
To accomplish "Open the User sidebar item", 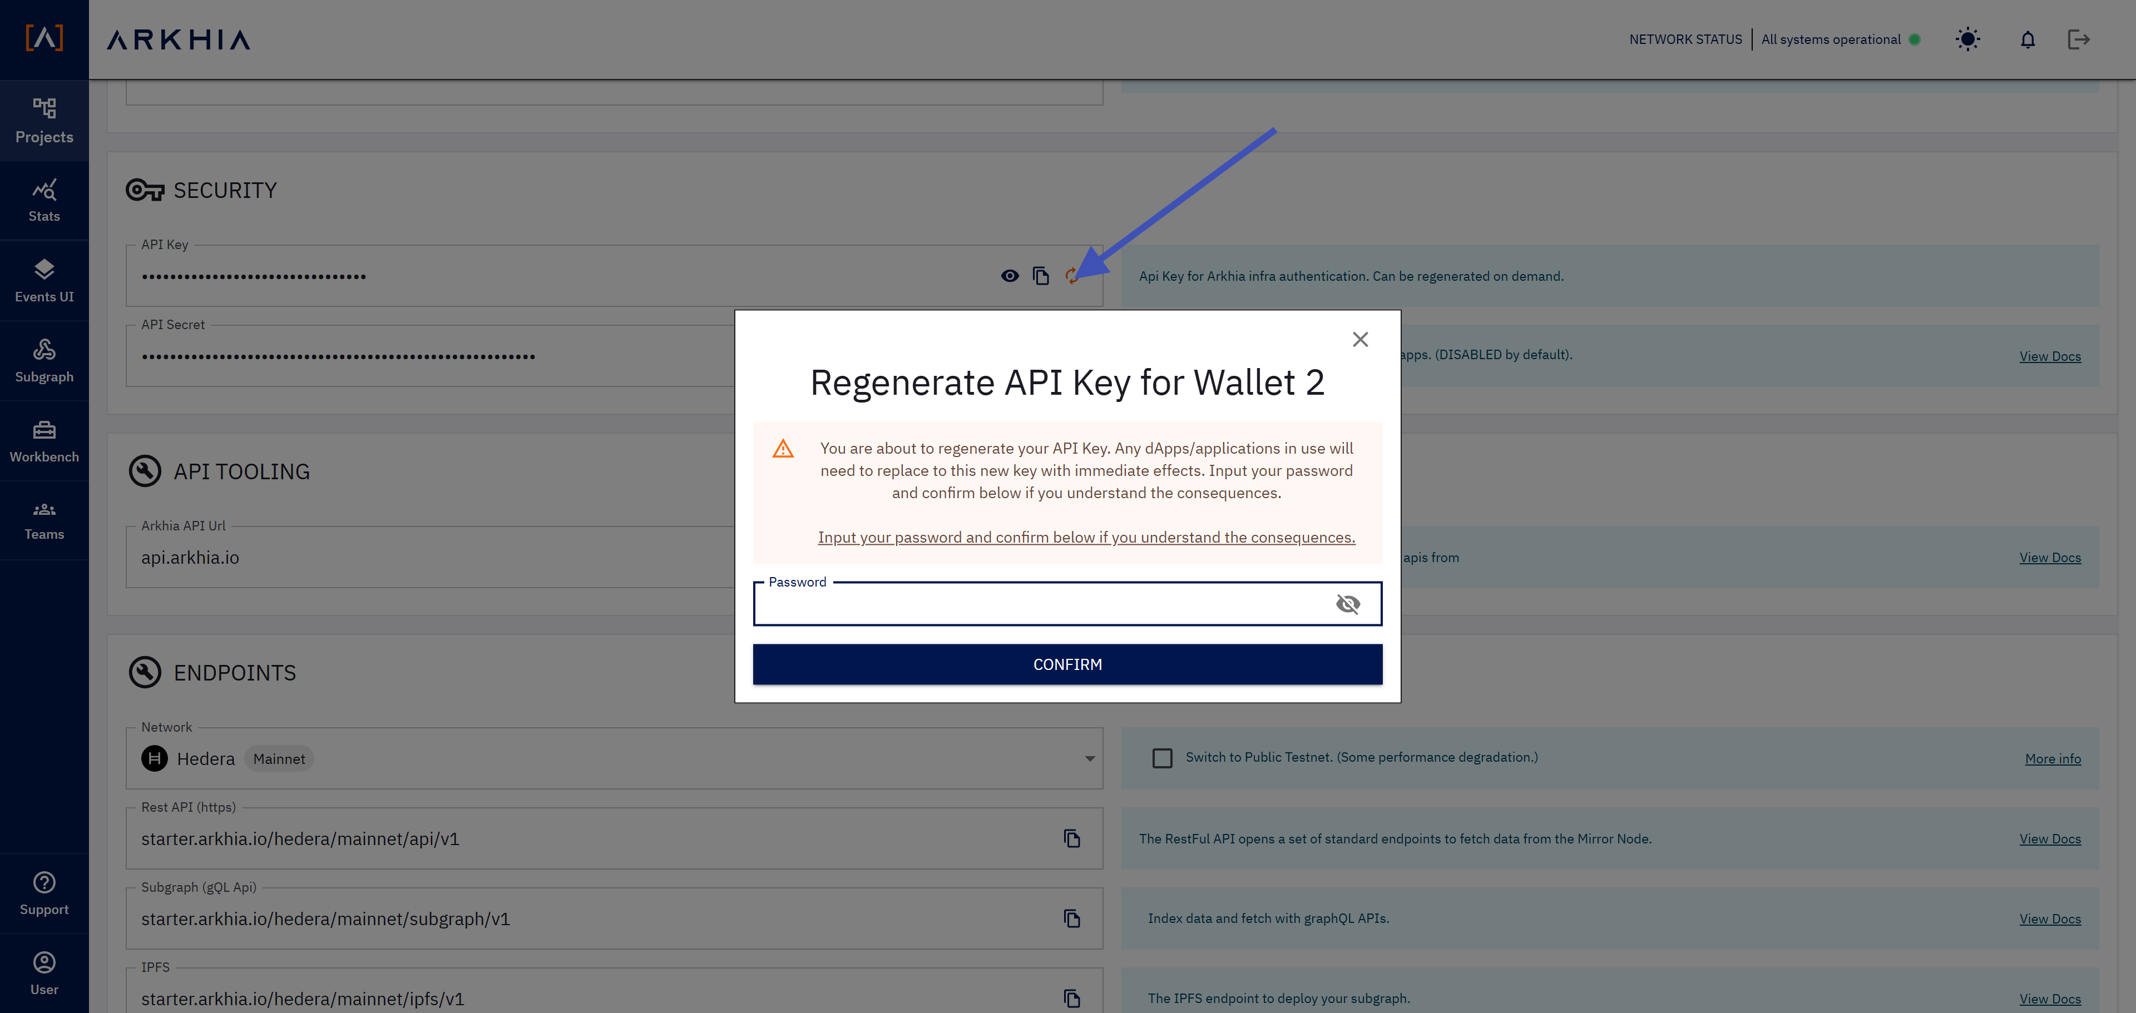I will (44, 973).
